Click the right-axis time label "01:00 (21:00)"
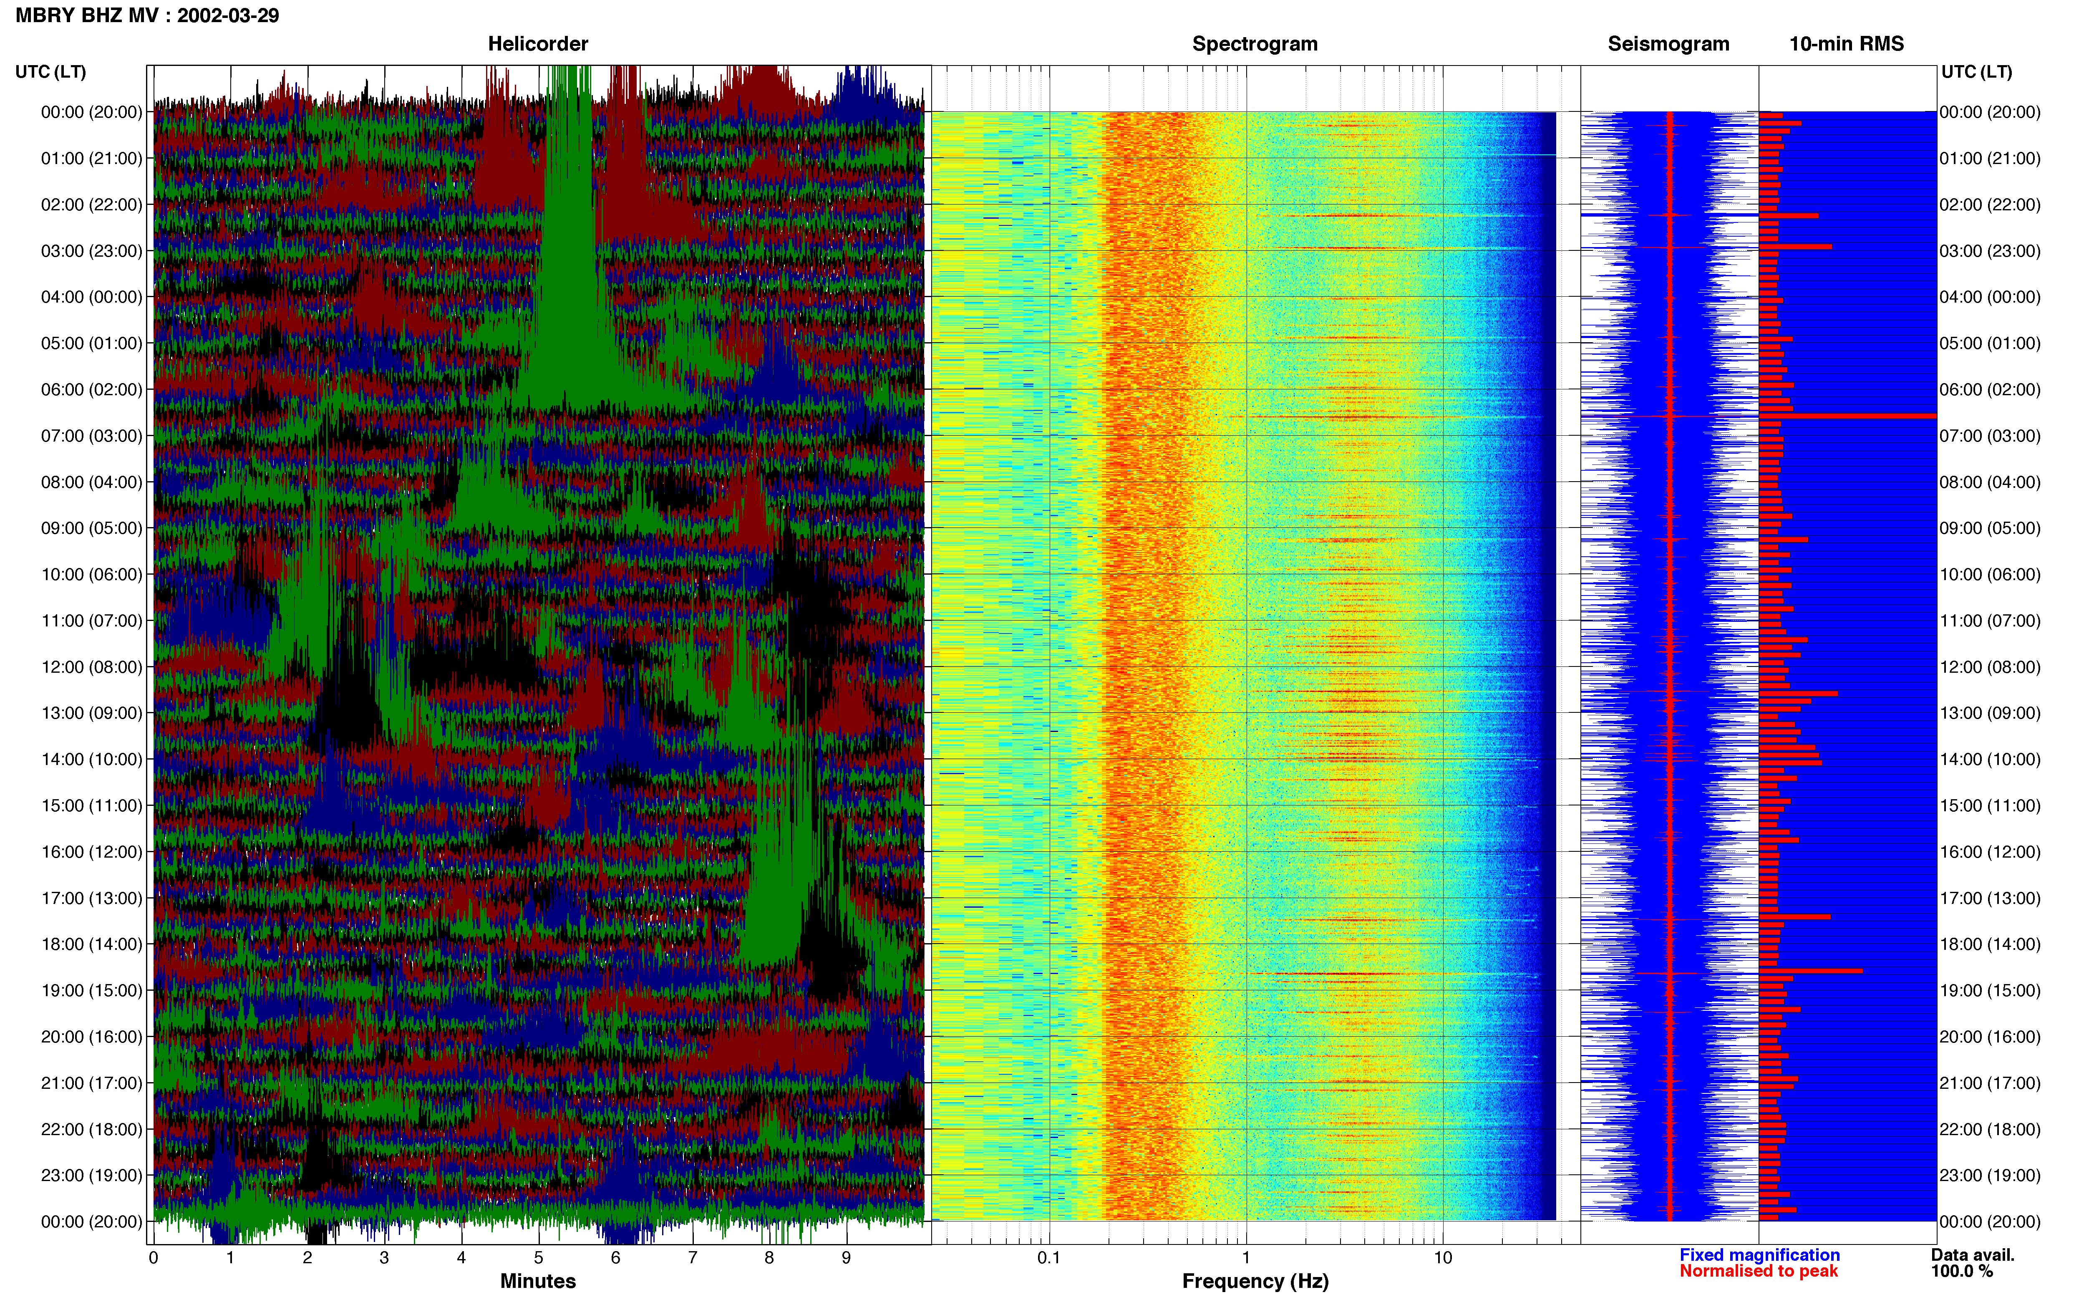2094x1310 pixels. [1990, 159]
